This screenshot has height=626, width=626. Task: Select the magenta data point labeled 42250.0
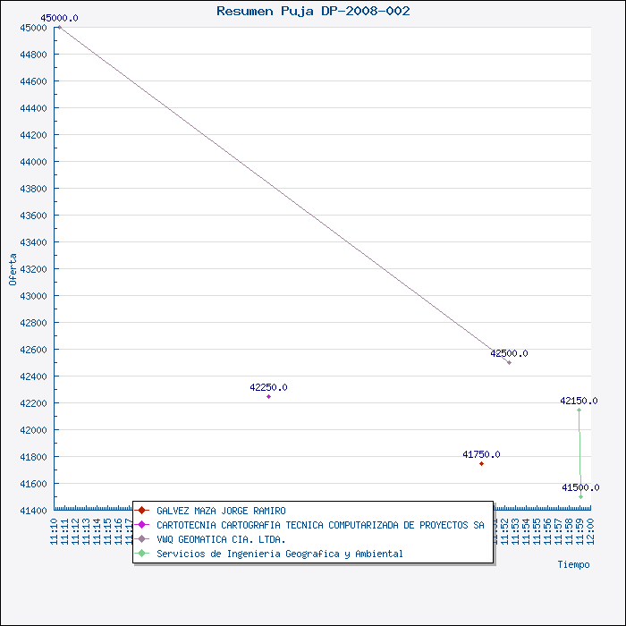[x=268, y=396]
